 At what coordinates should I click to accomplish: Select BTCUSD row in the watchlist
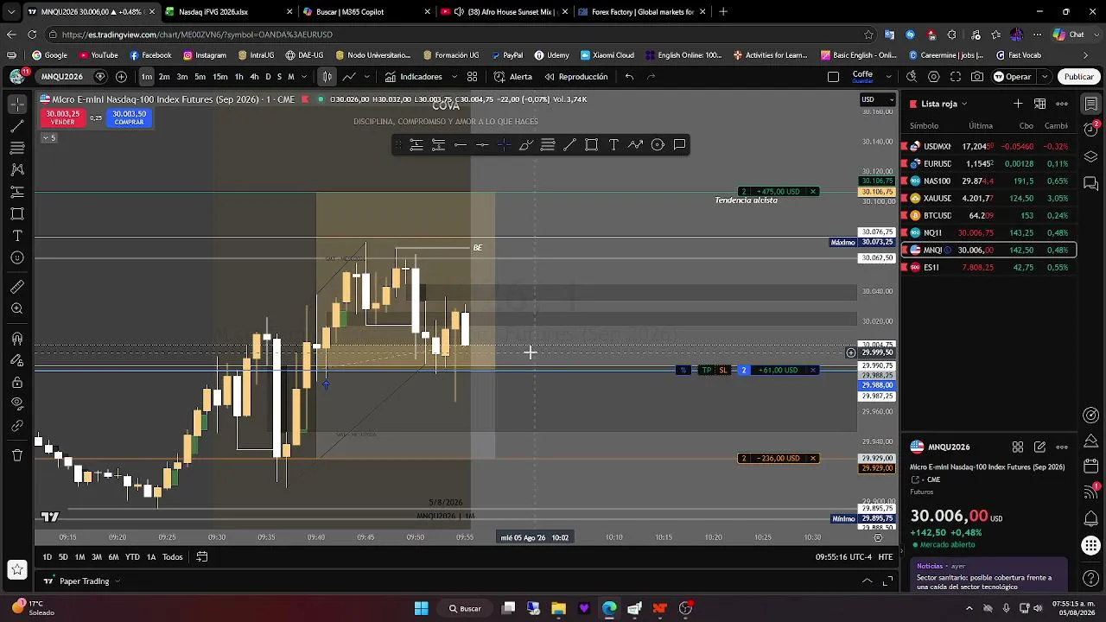(x=989, y=216)
